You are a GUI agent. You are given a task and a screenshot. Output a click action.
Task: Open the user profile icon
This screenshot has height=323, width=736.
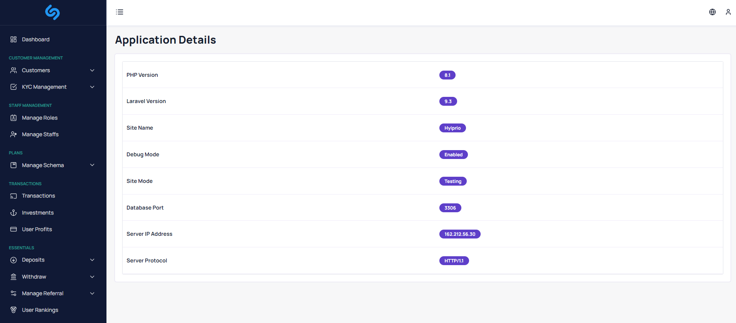click(x=728, y=12)
